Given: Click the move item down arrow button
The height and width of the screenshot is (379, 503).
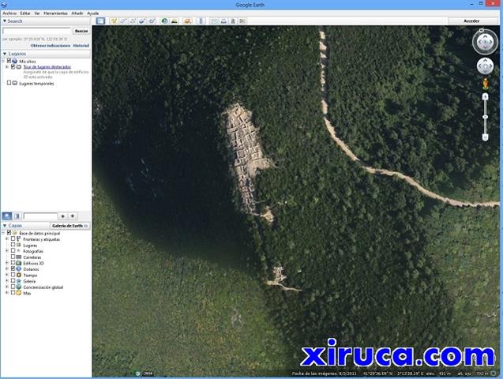Looking at the screenshot, I should point(73,216).
